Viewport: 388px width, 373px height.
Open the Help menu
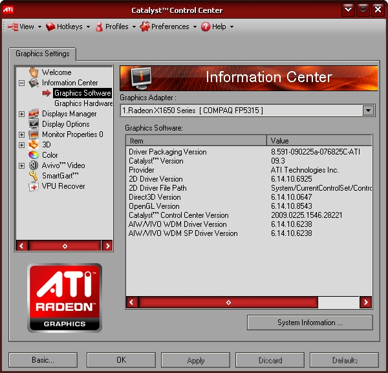point(217,27)
